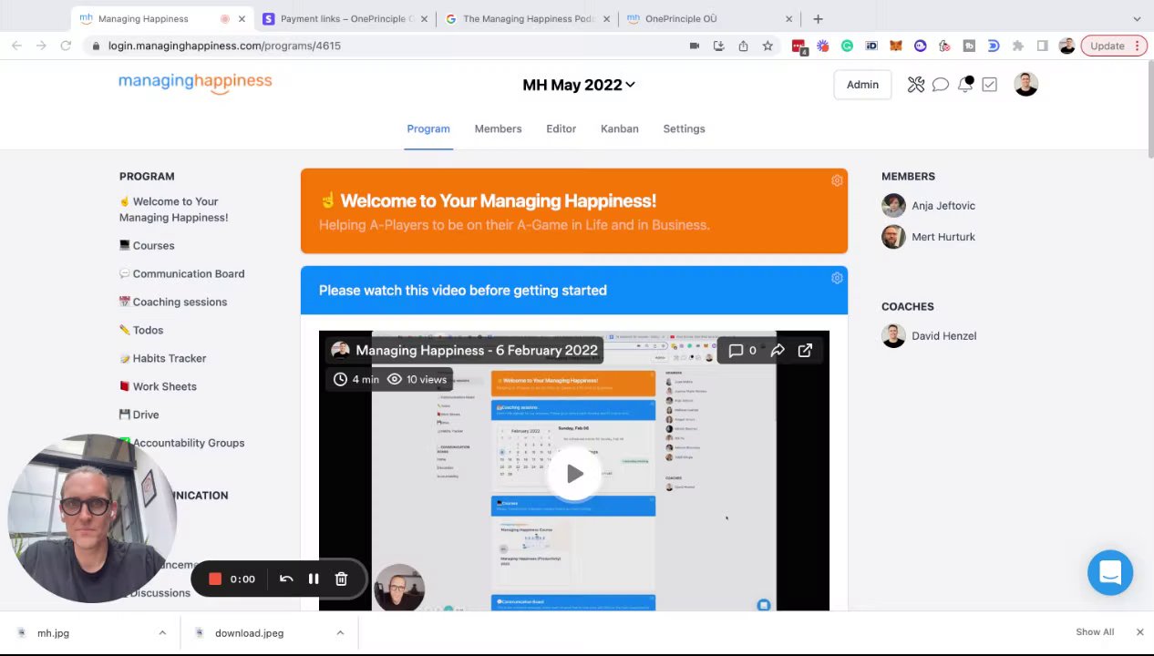
Task: Open the Extensions puzzle piece menu
Action: (x=1018, y=46)
